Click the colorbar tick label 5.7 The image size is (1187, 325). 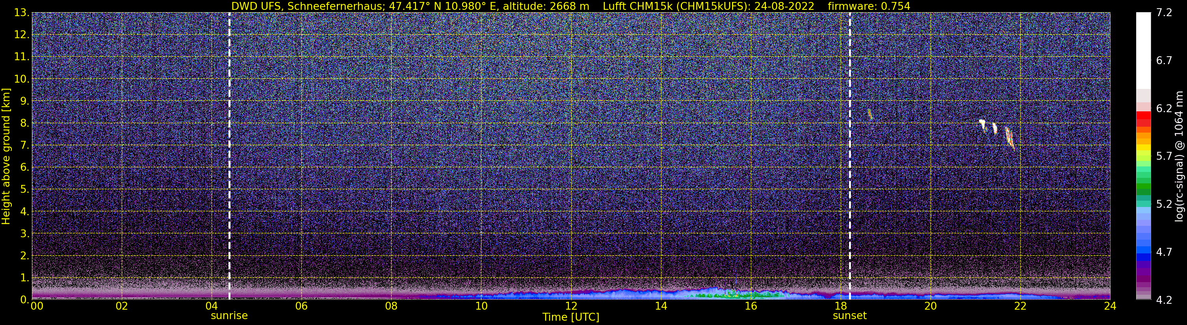[x=1164, y=157]
